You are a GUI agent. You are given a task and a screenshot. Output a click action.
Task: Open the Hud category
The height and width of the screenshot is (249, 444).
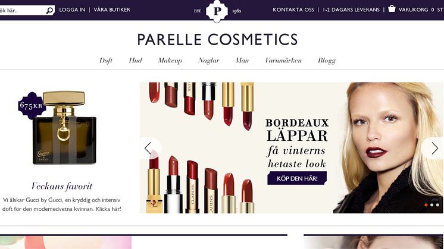pyautogui.click(x=135, y=60)
